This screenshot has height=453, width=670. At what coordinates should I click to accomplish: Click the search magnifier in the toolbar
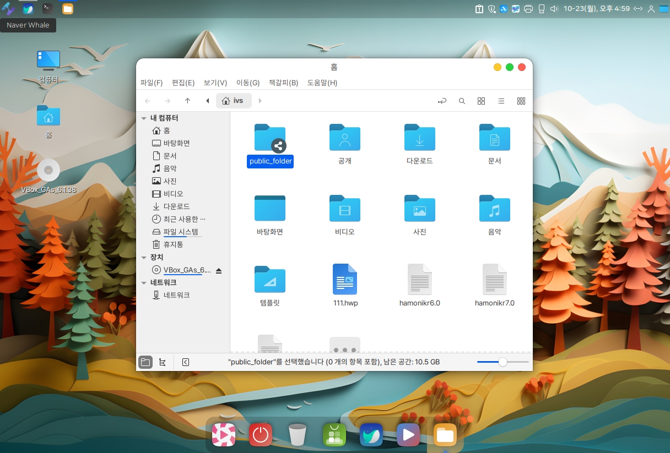point(462,101)
